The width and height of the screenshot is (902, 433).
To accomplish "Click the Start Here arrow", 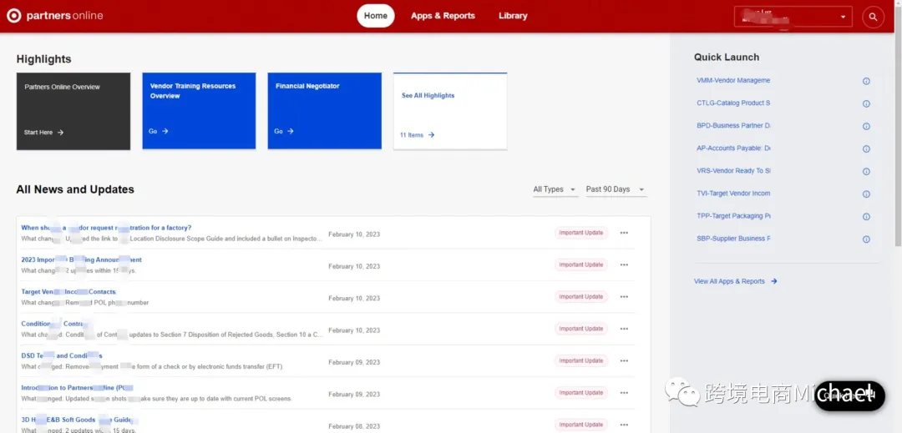I will coord(60,132).
